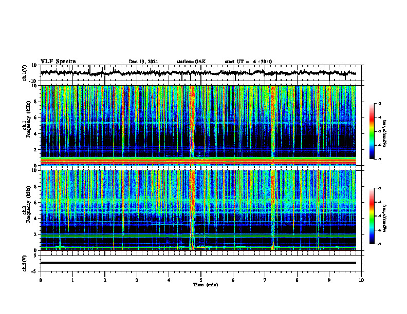This screenshot has height=314, width=407.
Task: Click the '-5' tick on ch.3 voltage axis
Action: 34,271
